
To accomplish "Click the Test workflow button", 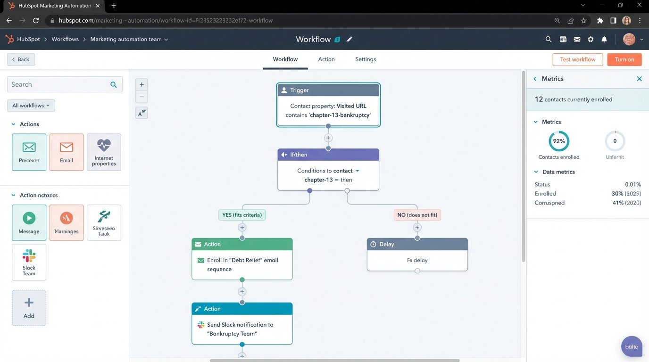I will tap(578, 59).
